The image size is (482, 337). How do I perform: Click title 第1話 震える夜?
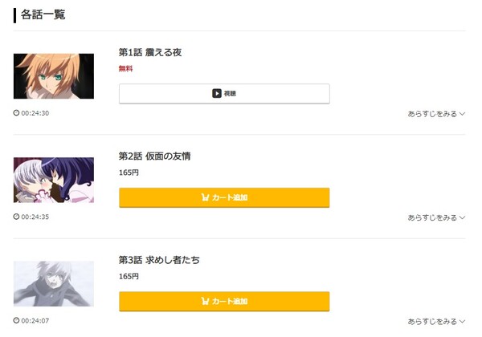pyautogui.click(x=150, y=52)
